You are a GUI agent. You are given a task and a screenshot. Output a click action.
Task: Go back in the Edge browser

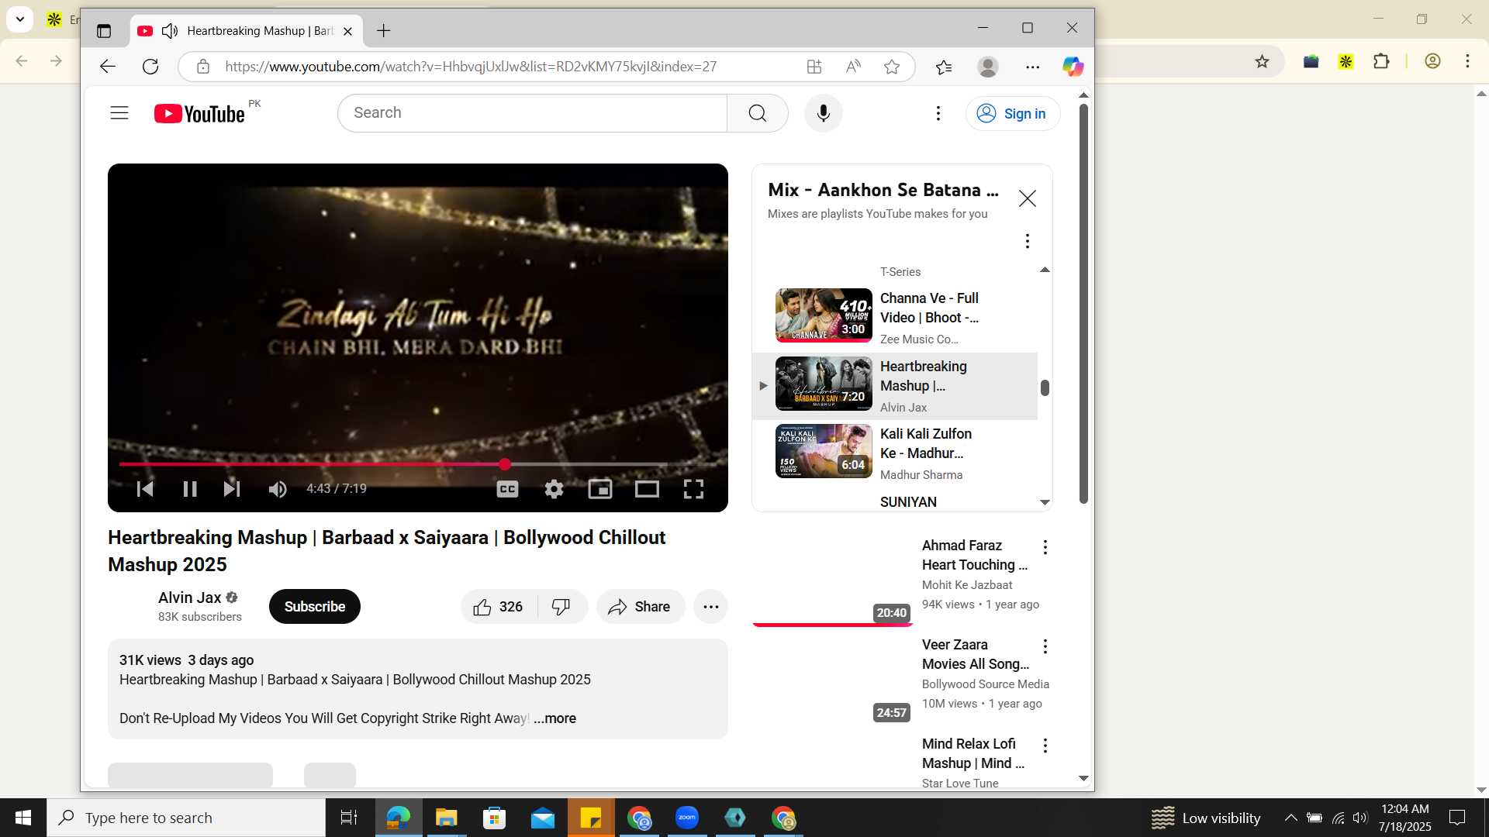point(108,67)
